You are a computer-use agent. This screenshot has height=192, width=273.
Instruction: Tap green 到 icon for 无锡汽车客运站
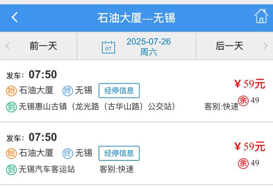click(x=12, y=169)
